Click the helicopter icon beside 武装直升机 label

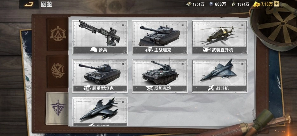coord(207,50)
